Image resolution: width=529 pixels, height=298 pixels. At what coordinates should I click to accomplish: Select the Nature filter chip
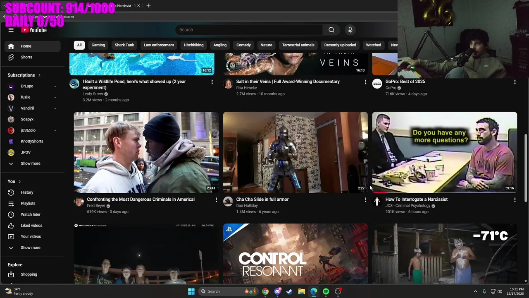pos(267,45)
